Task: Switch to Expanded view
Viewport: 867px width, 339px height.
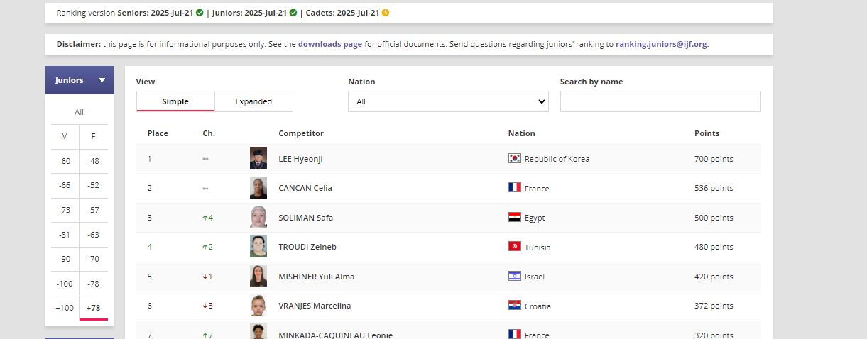Action: (x=253, y=101)
